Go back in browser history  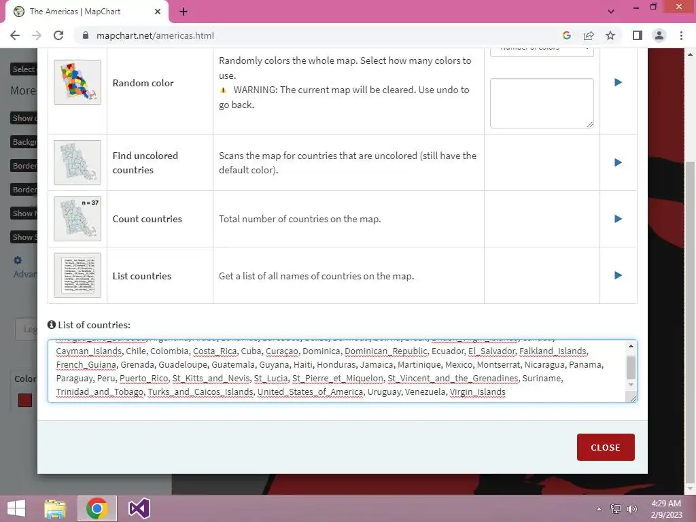coord(15,35)
